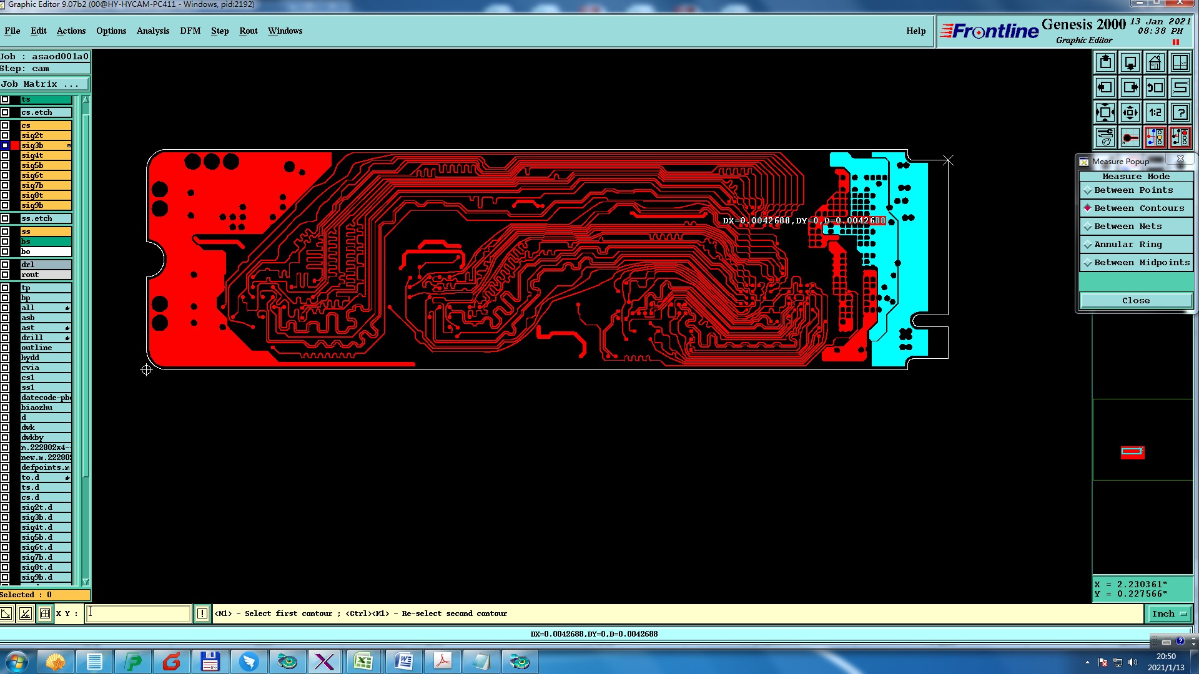
Task: Click Close in the Measure Popup
Action: tap(1135, 301)
